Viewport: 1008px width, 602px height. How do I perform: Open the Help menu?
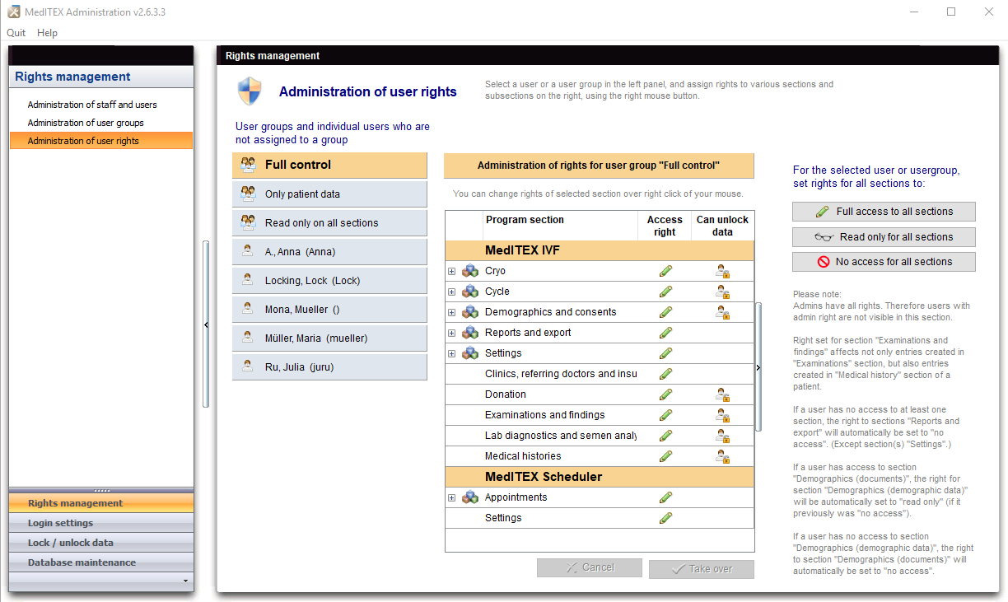(x=47, y=33)
